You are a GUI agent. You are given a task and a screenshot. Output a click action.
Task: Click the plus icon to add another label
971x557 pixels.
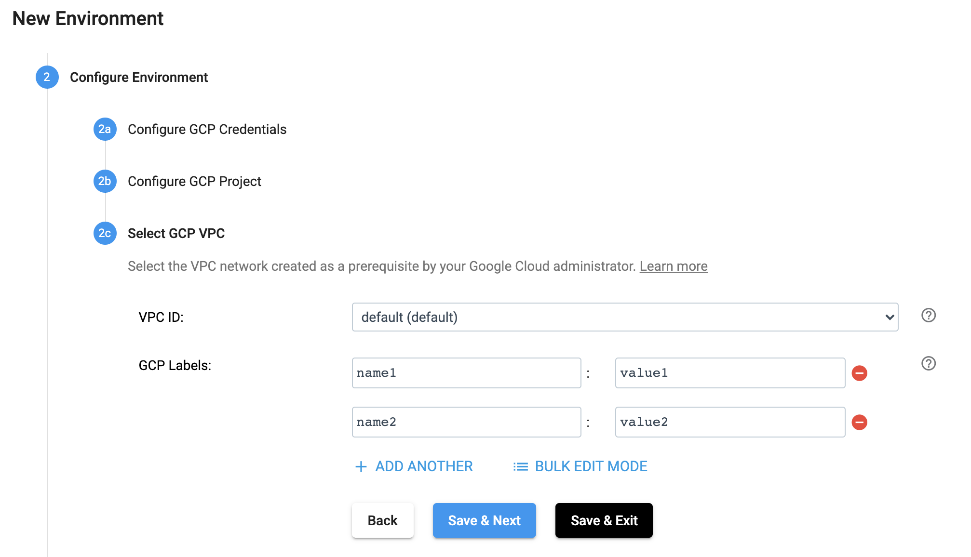tap(361, 466)
